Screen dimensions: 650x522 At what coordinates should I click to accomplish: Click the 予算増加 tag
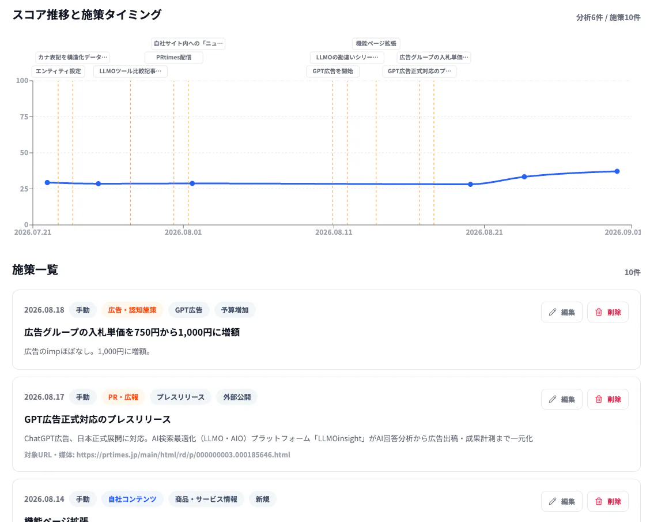(235, 310)
